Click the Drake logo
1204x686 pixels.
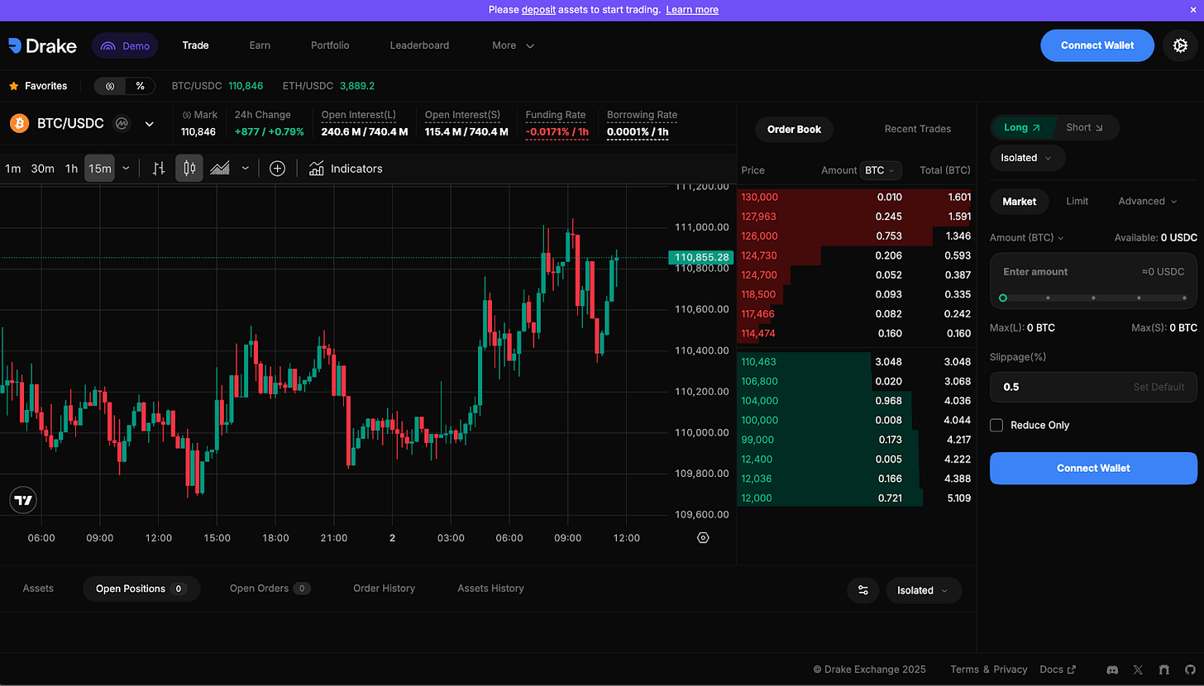pyautogui.click(x=42, y=45)
